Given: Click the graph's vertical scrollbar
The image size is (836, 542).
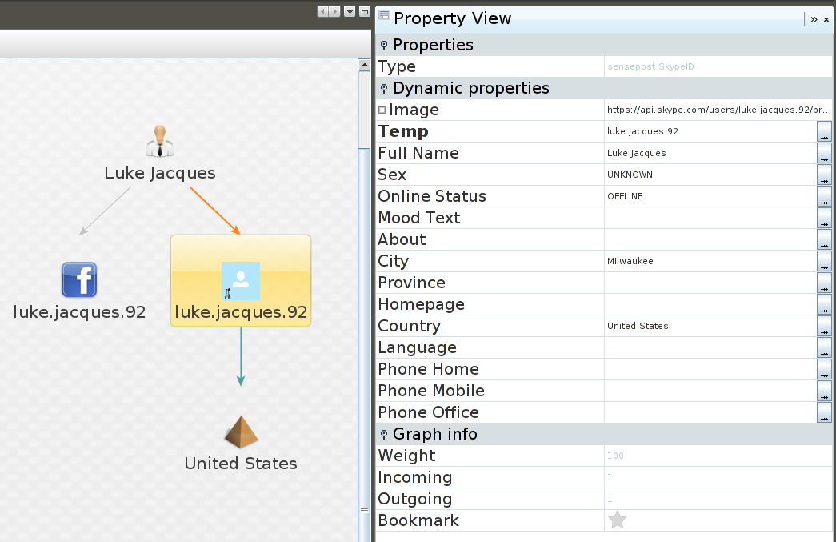Looking at the screenshot, I should (364, 320).
